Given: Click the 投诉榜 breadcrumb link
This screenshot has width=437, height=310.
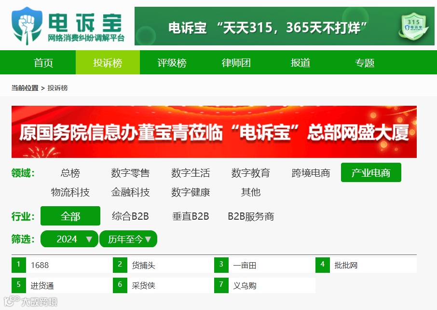Looking at the screenshot, I should click(58, 88).
